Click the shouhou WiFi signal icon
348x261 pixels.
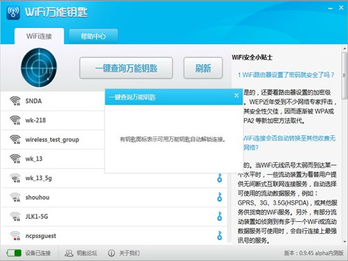pos(15,197)
